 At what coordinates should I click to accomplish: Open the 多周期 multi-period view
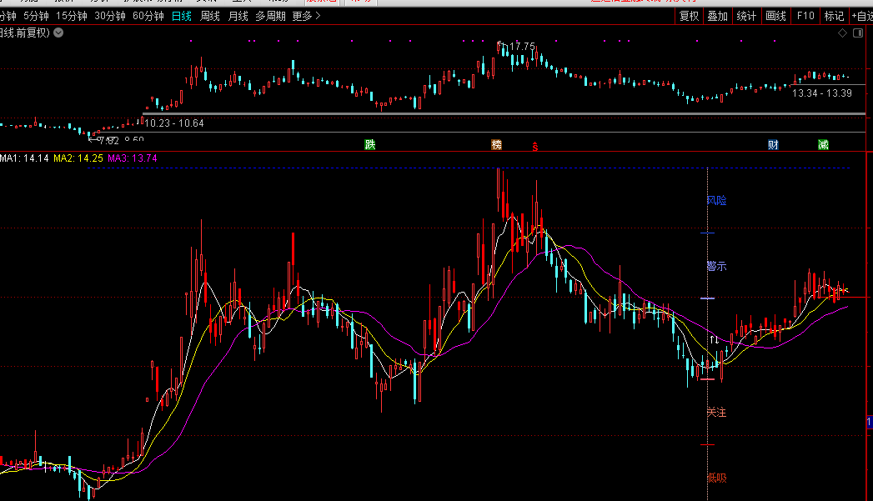[269, 16]
